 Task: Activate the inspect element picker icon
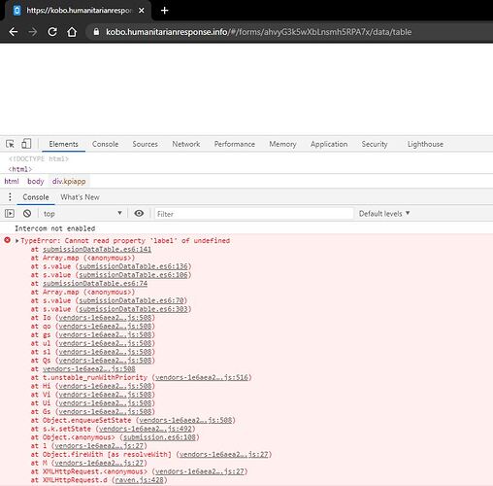point(10,144)
